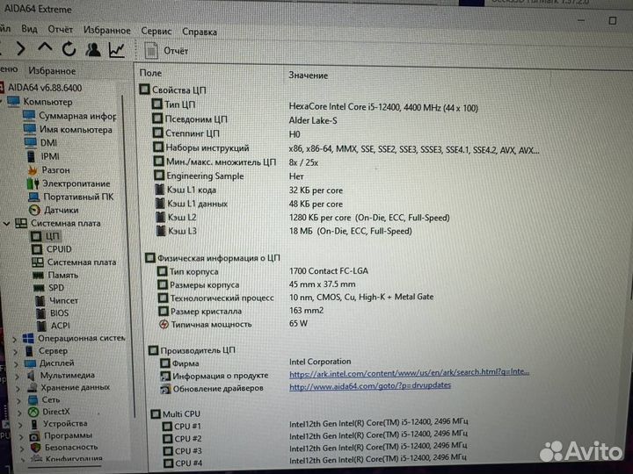The width and height of the screenshot is (633, 474).
Task: Select Системная плата child item
Action: point(74,262)
